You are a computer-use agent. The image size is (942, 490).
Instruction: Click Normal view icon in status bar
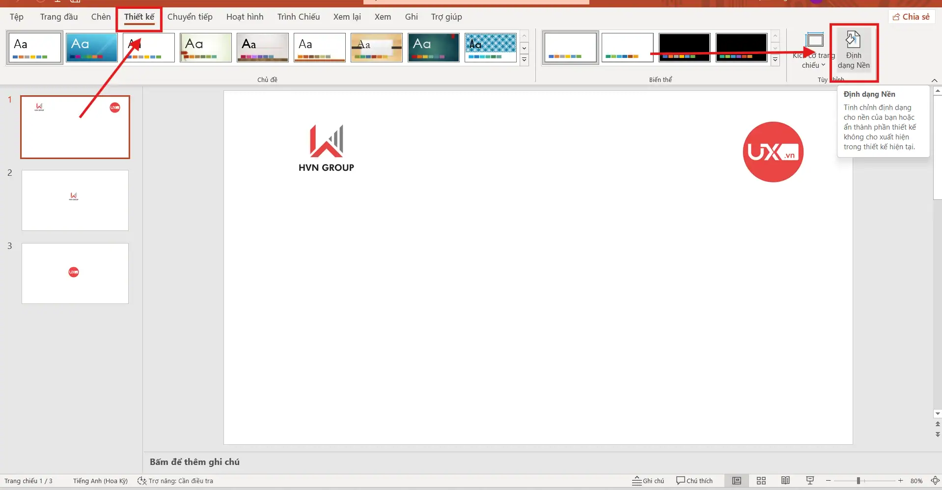click(x=737, y=481)
